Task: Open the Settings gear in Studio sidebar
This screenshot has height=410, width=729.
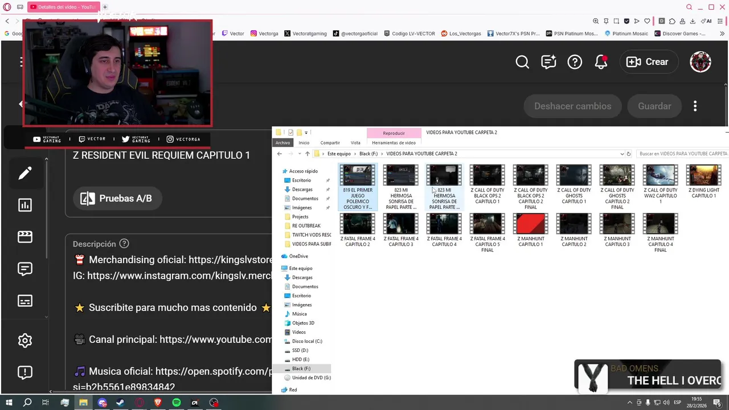Action: [25, 341]
